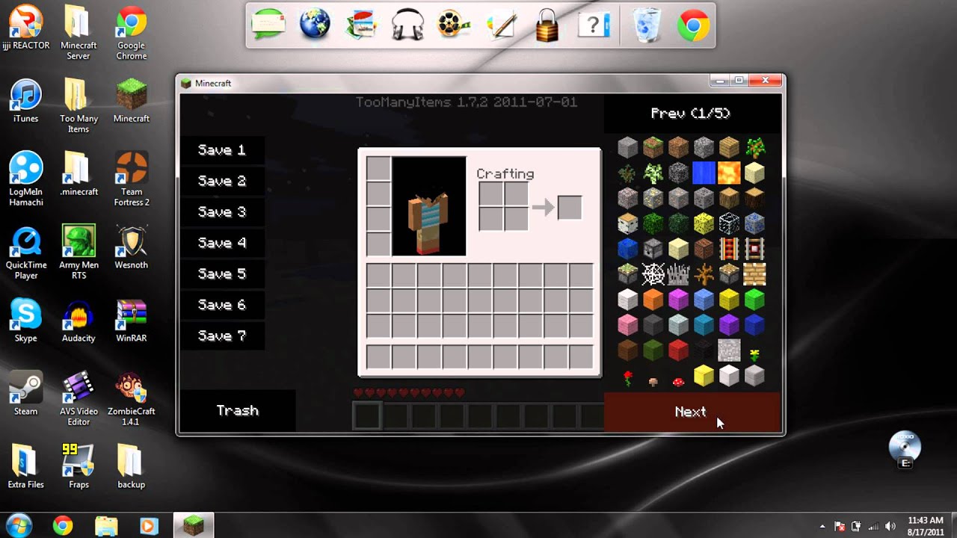This screenshot has height=538, width=957.
Task: Click the player skin preview
Action: pos(429,206)
